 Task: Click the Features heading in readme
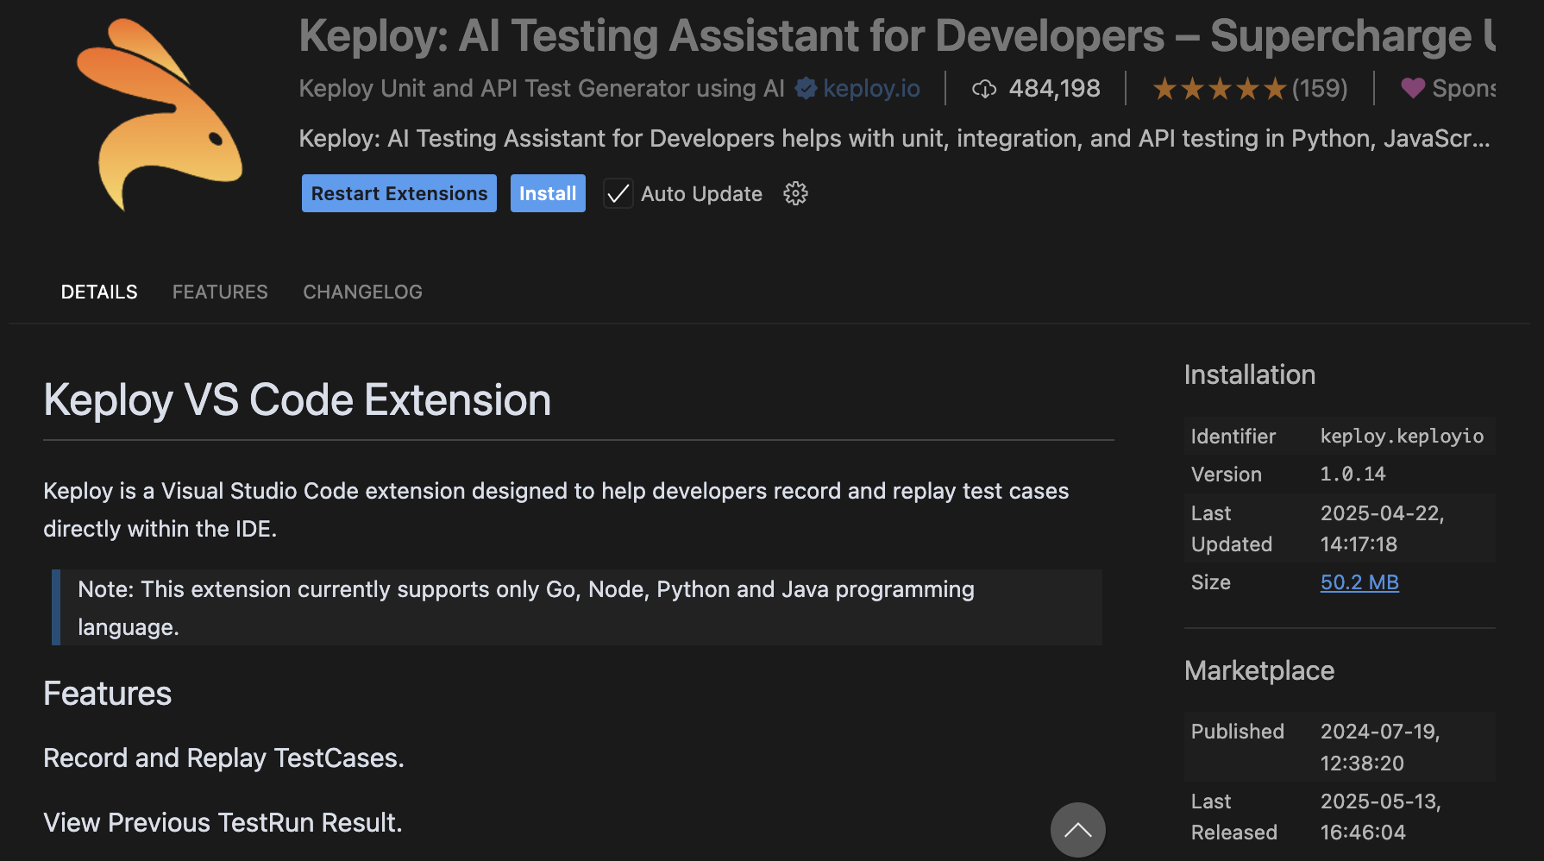108,694
